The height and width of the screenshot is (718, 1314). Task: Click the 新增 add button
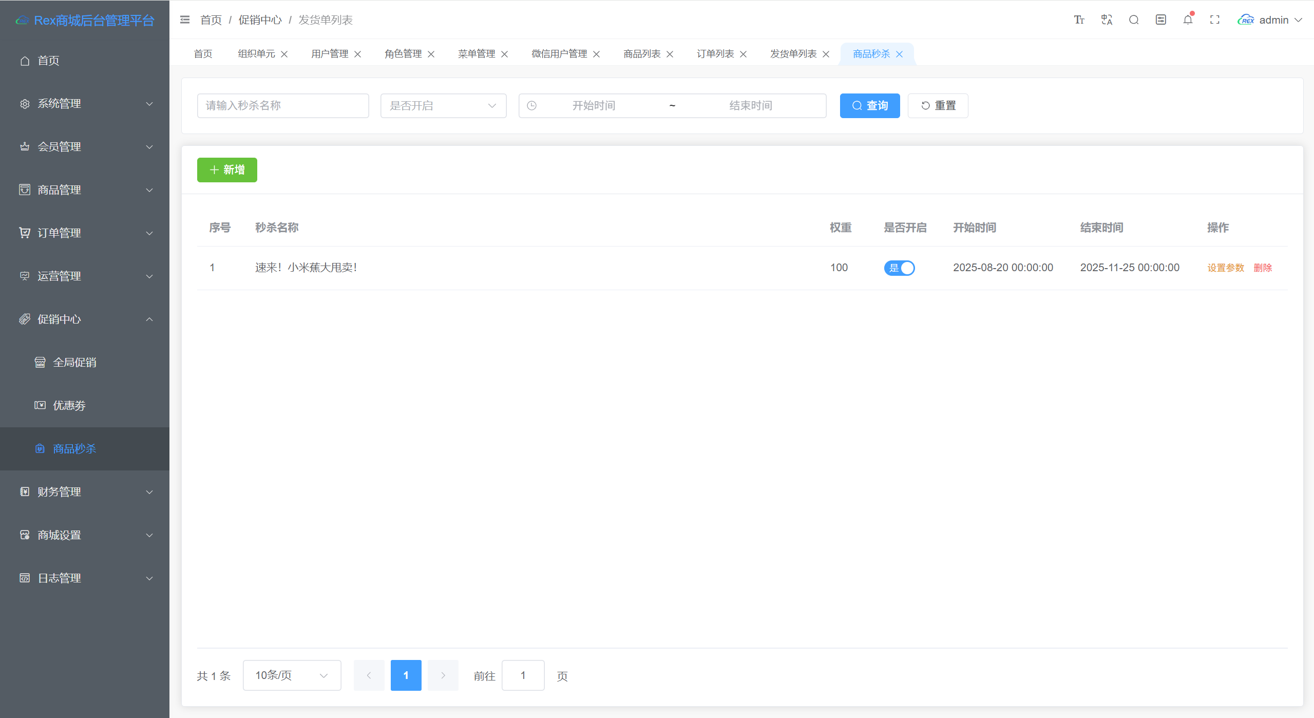227,169
